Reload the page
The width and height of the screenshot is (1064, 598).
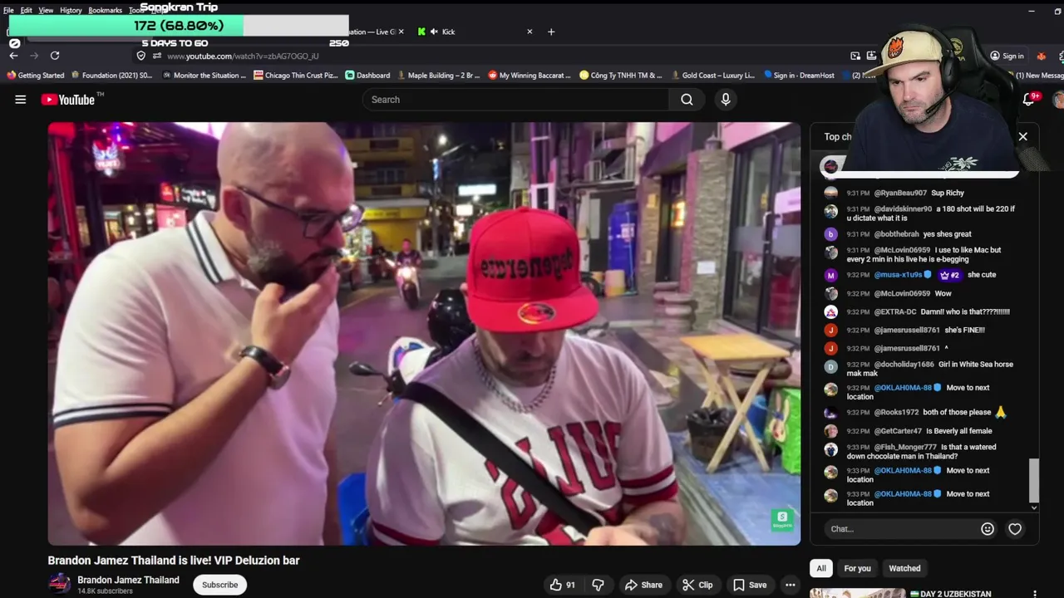(x=55, y=56)
